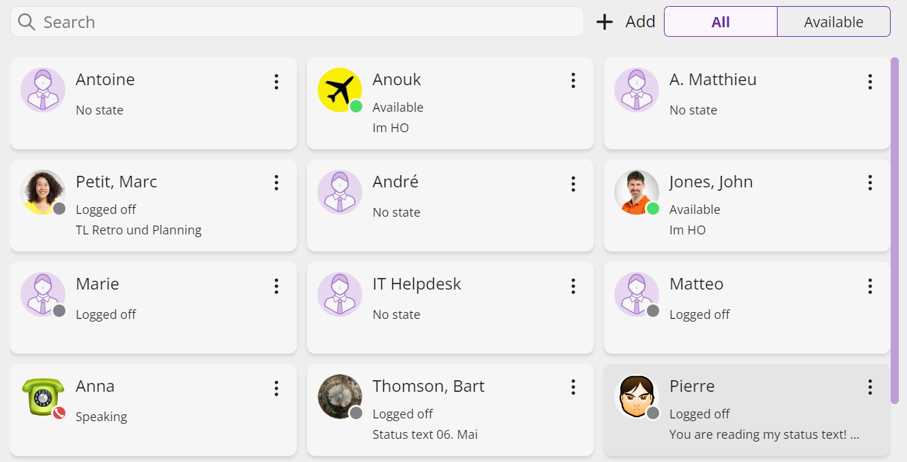Screen dimensions: 907x462
Task: Select the Petit, Marc contact card
Action: click(x=153, y=205)
